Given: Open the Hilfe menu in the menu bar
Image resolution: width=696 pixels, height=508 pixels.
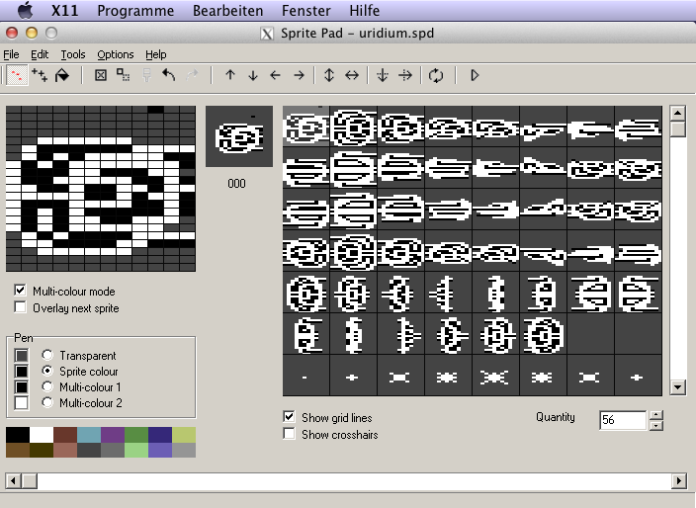Looking at the screenshot, I should pyautogui.click(x=365, y=11).
